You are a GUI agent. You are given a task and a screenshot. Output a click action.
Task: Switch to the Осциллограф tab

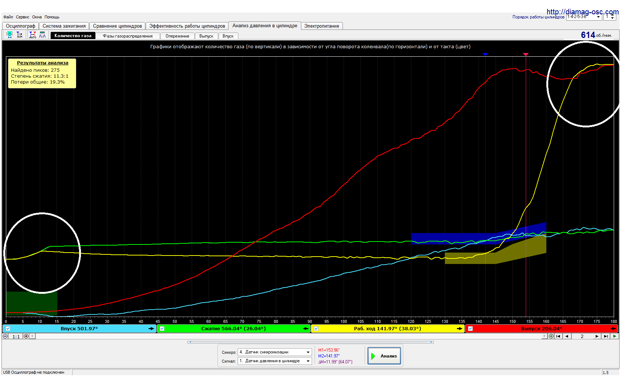pos(21,26)
